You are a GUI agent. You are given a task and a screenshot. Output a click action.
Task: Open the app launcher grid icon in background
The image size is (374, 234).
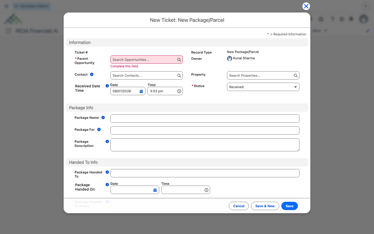[x=8, y=31]
